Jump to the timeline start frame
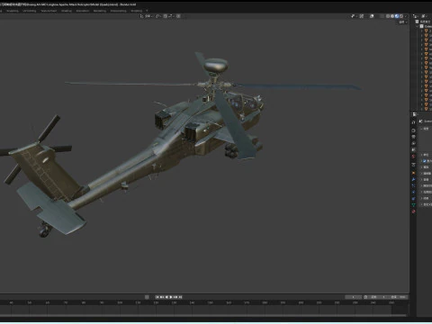 coord(157,297)
